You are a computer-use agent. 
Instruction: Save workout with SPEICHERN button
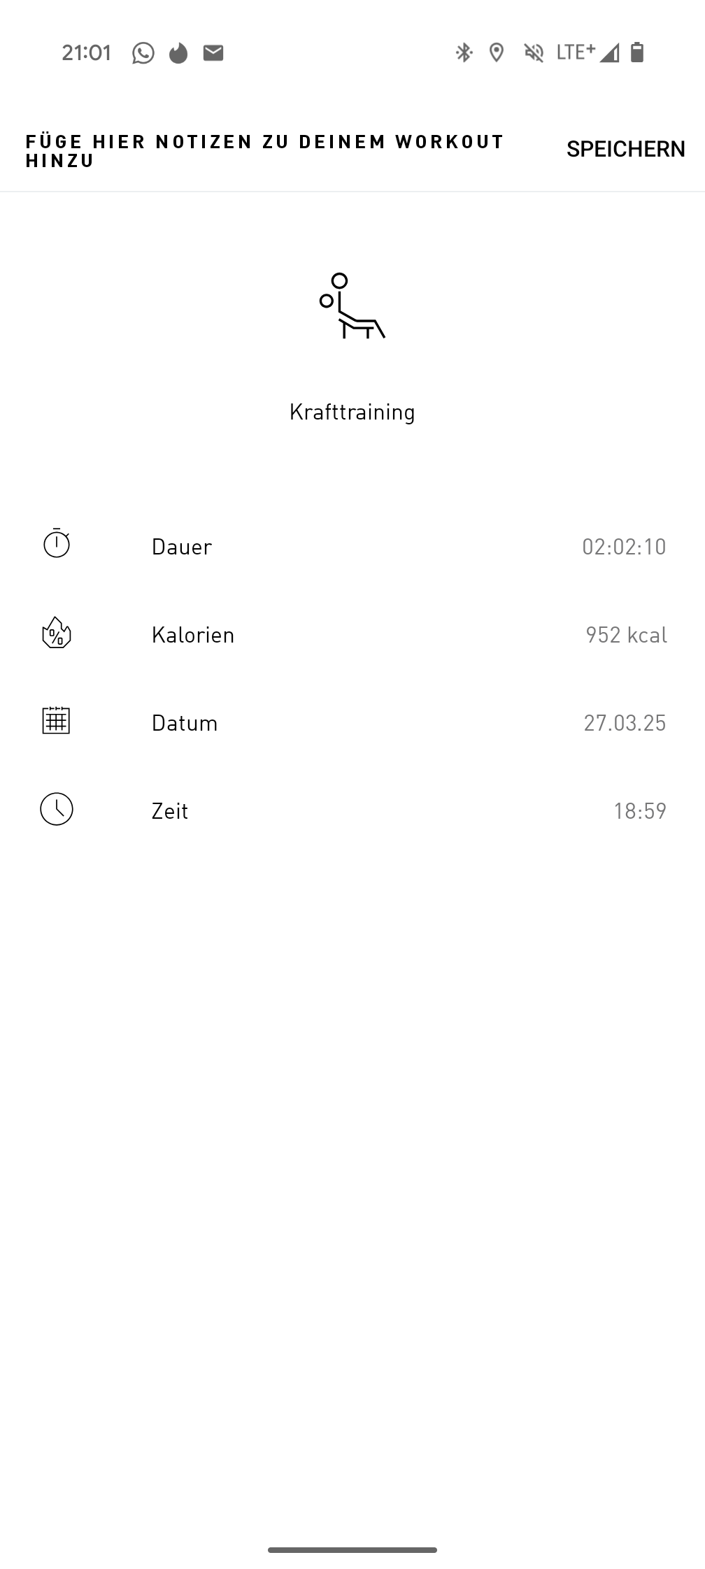(626, 149)
